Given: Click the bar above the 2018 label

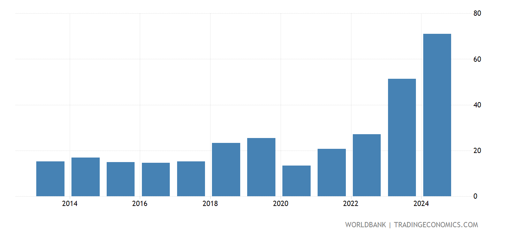Looking at the screenshot, I should click(226, 169).
